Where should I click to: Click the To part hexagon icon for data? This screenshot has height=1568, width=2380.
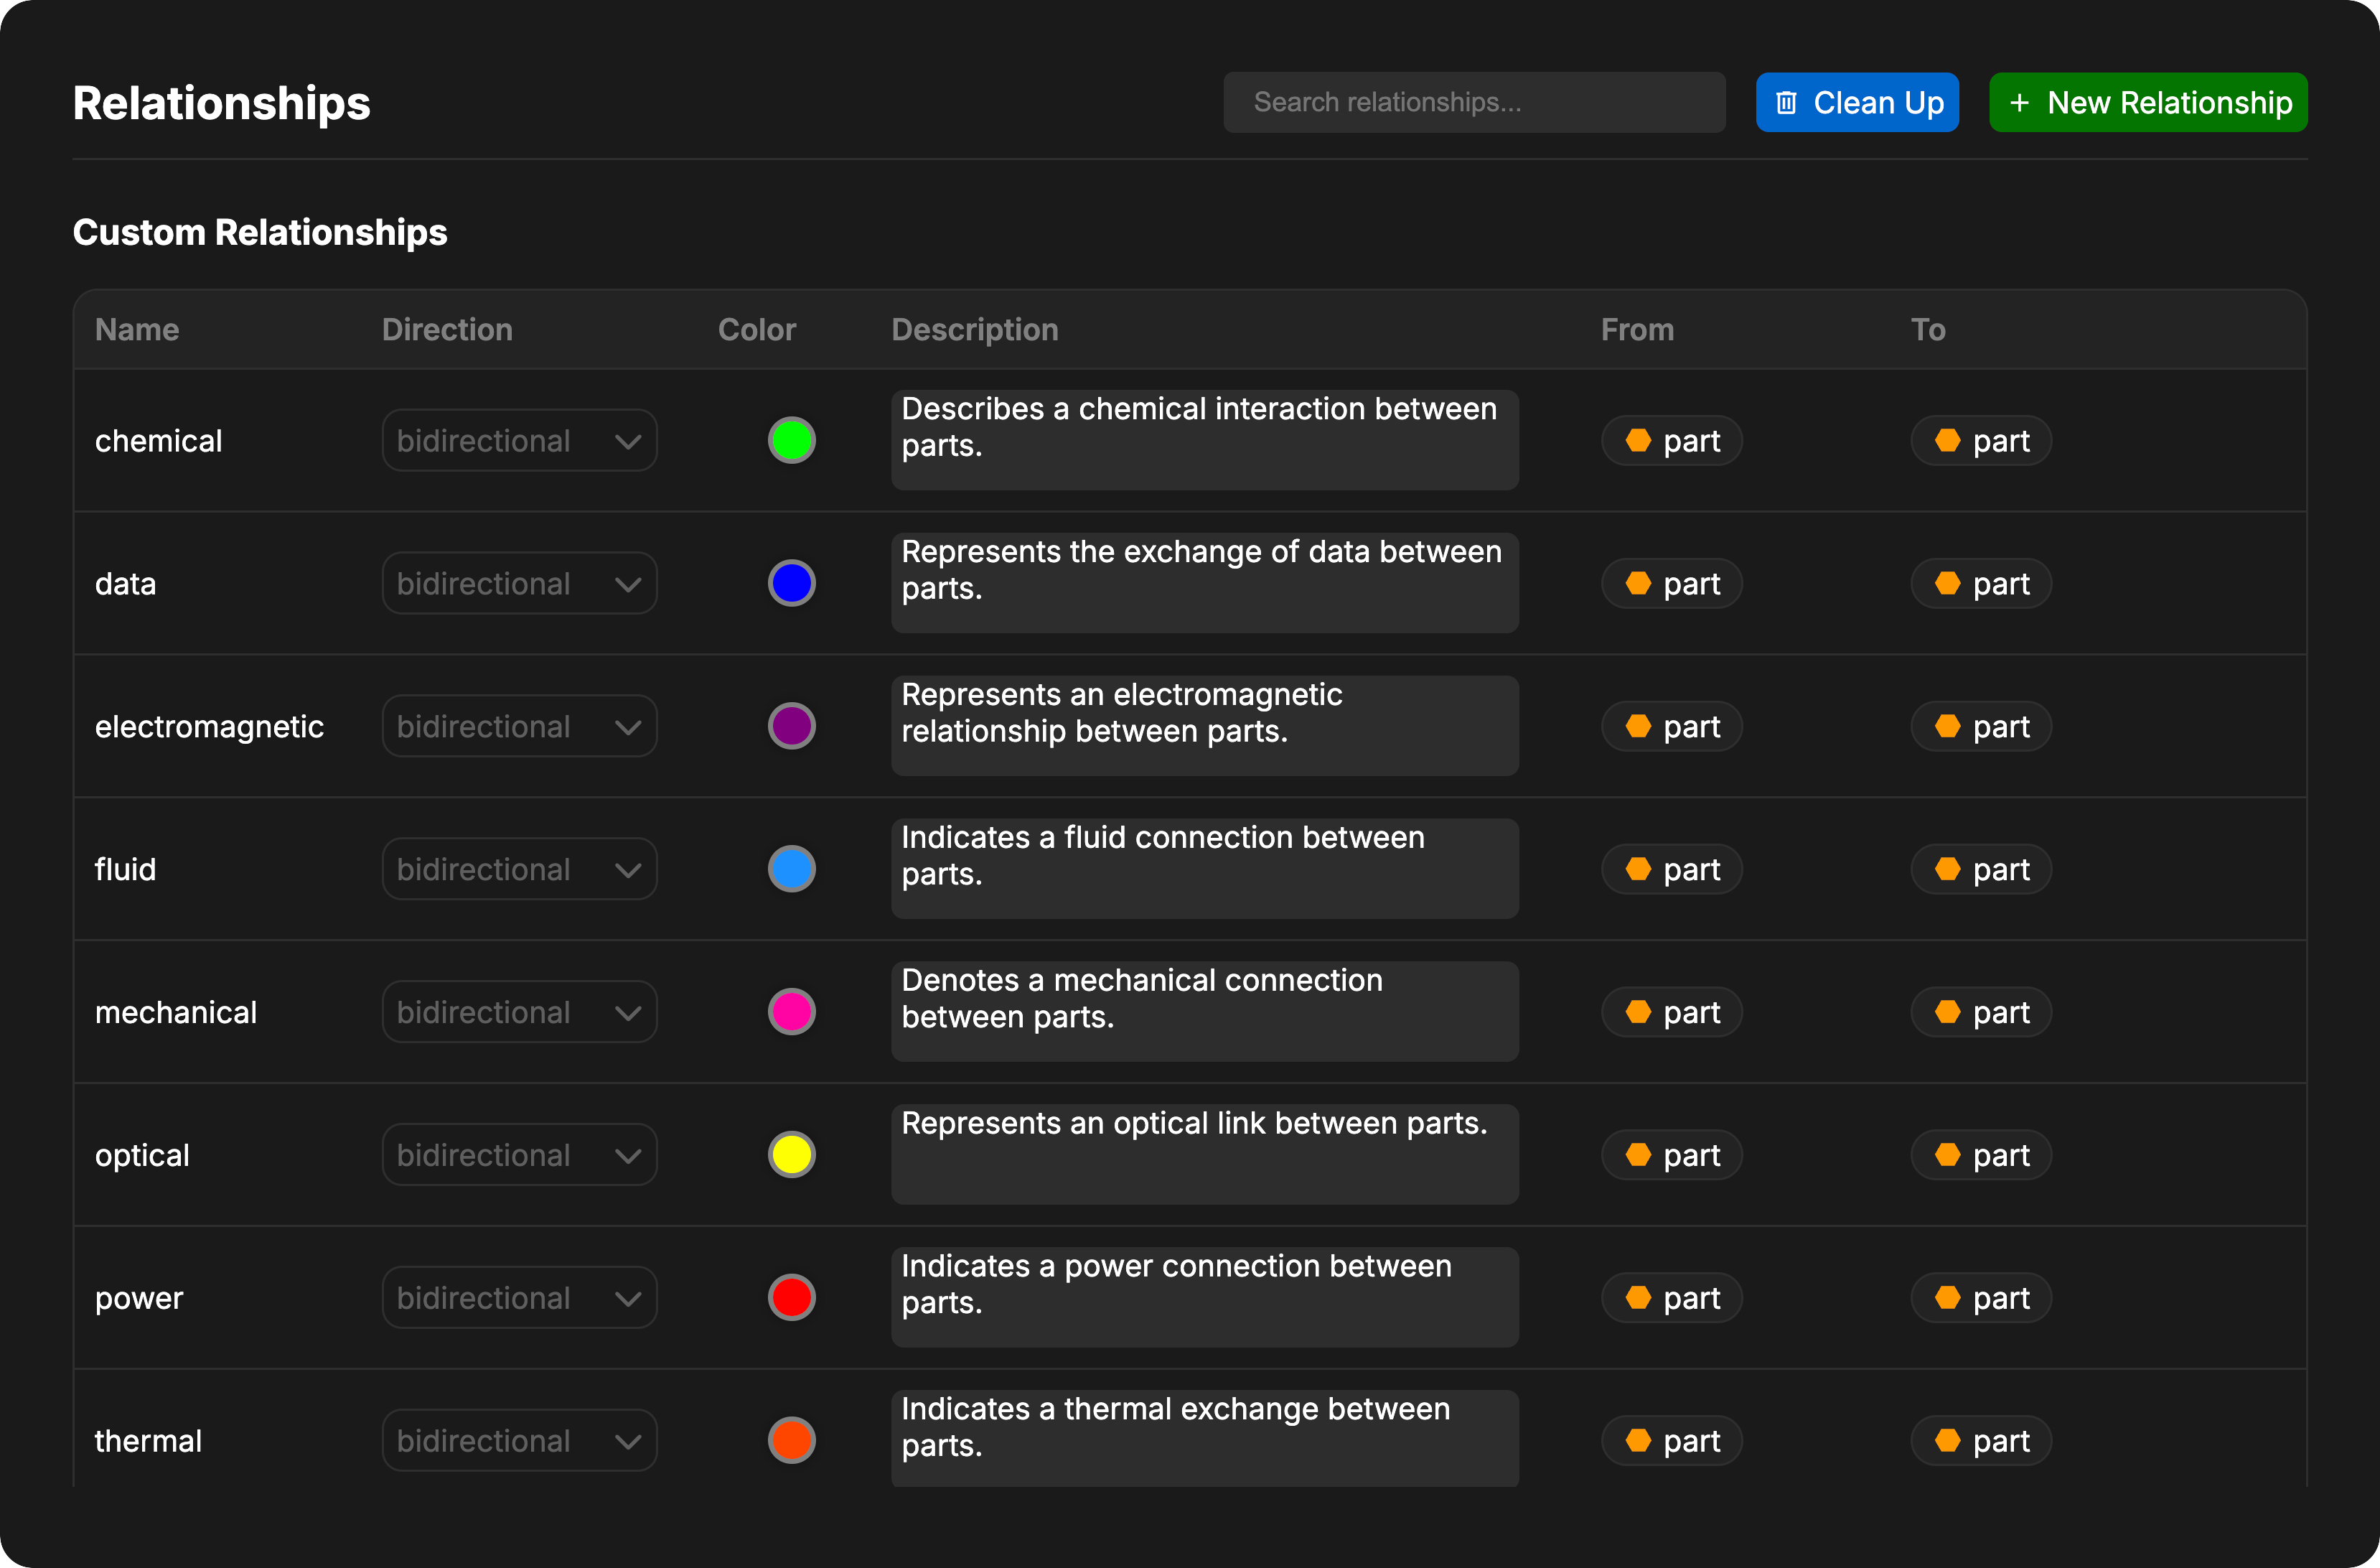(1947, 583)
